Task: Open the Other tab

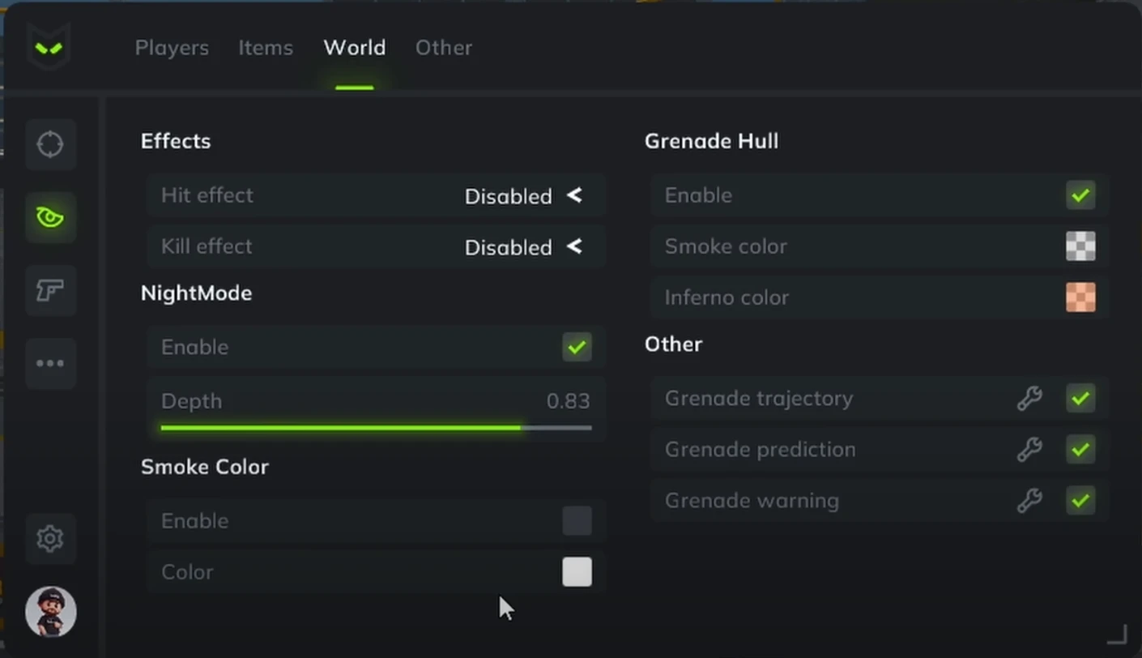Action: pyautogui.click(x=444, y=48)
